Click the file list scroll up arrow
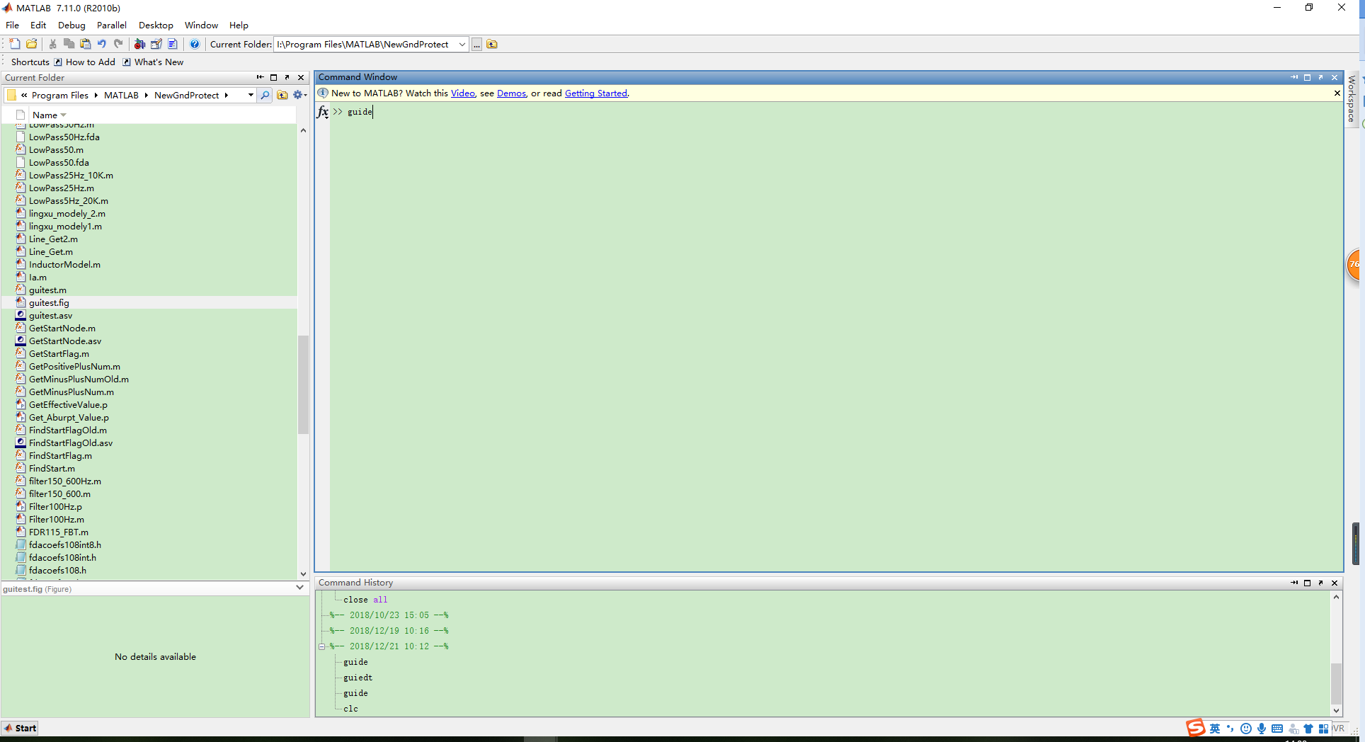This screenshot has width=1365, height=742. (303, 131)
